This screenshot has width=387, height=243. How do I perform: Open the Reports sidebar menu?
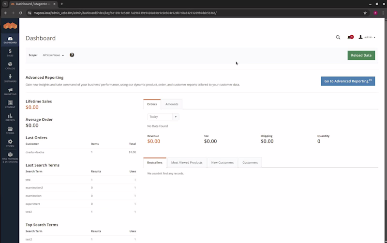[x=10, y=117]
